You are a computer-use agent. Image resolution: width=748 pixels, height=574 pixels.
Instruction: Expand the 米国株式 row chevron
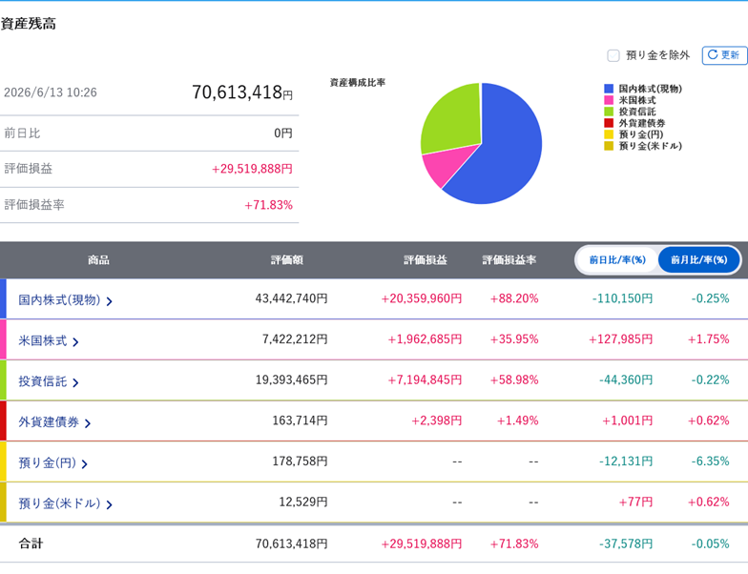(x=75, y=341)
